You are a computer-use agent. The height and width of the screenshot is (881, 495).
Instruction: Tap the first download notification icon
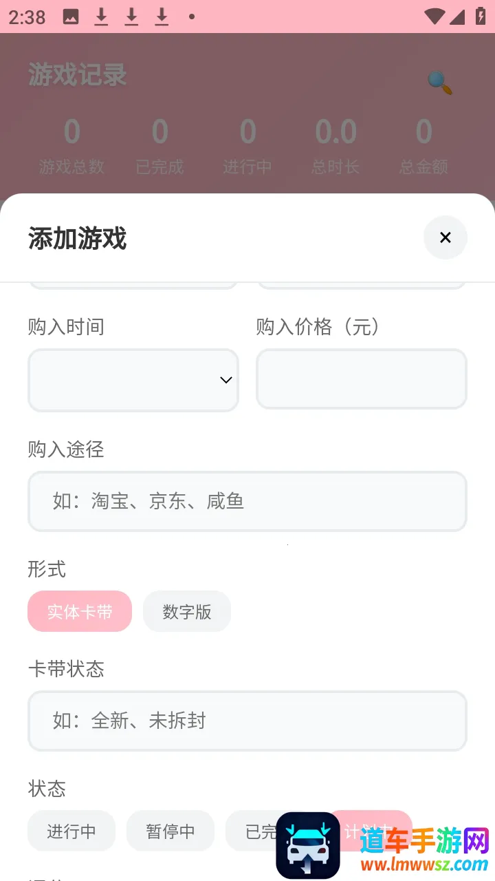coord(101,17)
